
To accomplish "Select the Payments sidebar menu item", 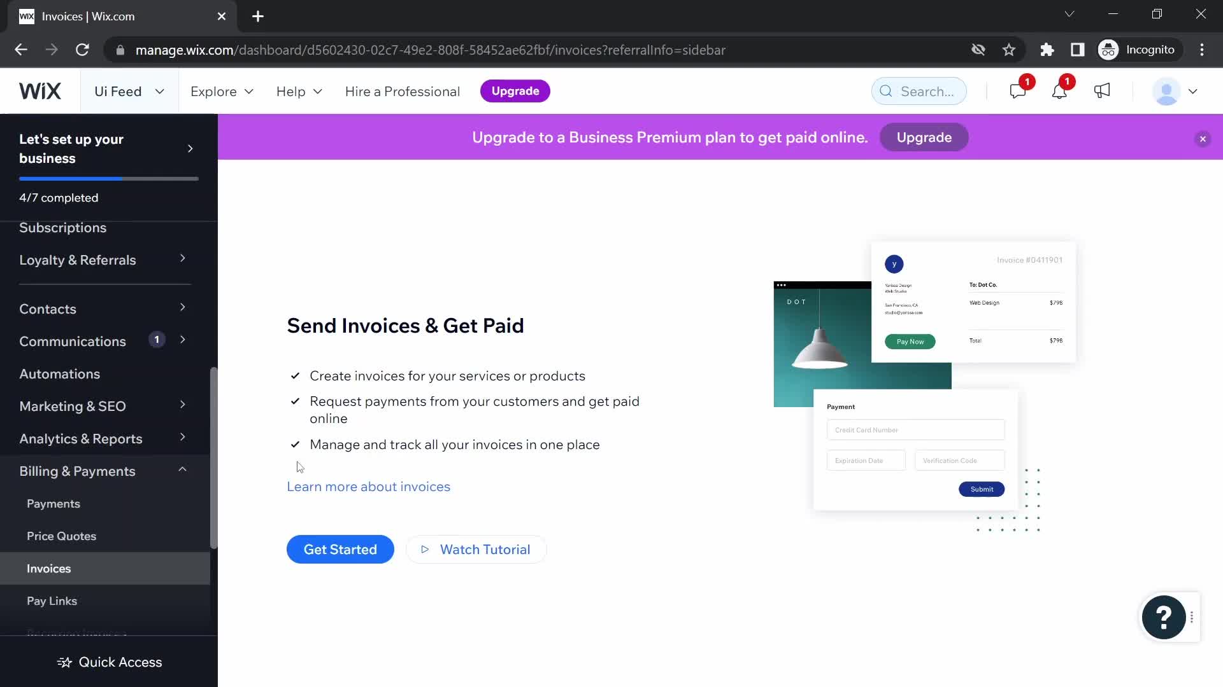I will click(x=53, y=504).
